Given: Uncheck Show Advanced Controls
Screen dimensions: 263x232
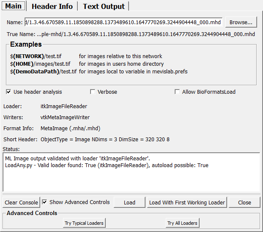Looking at the screenshot, I should [x=45, y=202].
